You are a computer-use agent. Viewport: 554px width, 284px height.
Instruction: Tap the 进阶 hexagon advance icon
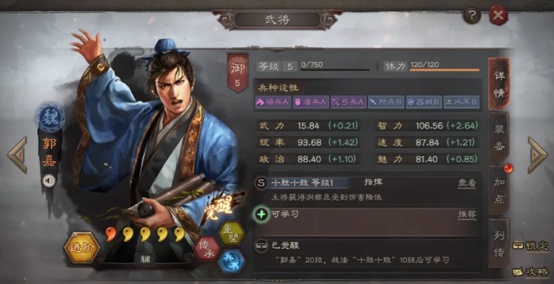(82, 247)
